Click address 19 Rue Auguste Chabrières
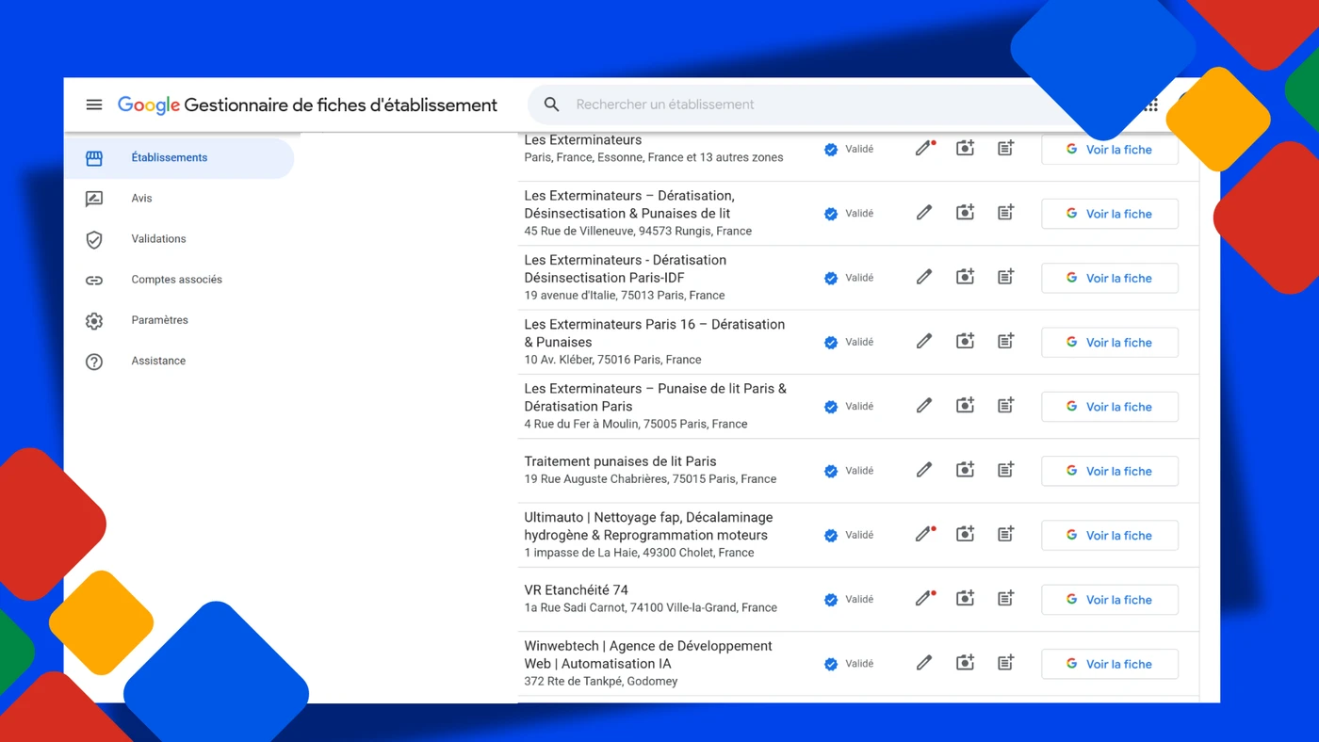This screenshot has width=1319, height=742. coord(650,479)
